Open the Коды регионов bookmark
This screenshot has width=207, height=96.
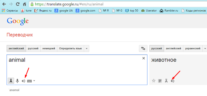point(194,11)
